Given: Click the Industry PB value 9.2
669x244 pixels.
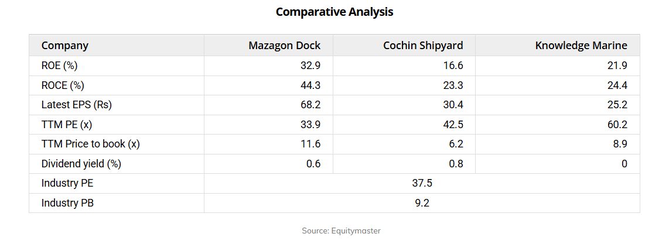Looking at the screenshot, I should [422, 203].
